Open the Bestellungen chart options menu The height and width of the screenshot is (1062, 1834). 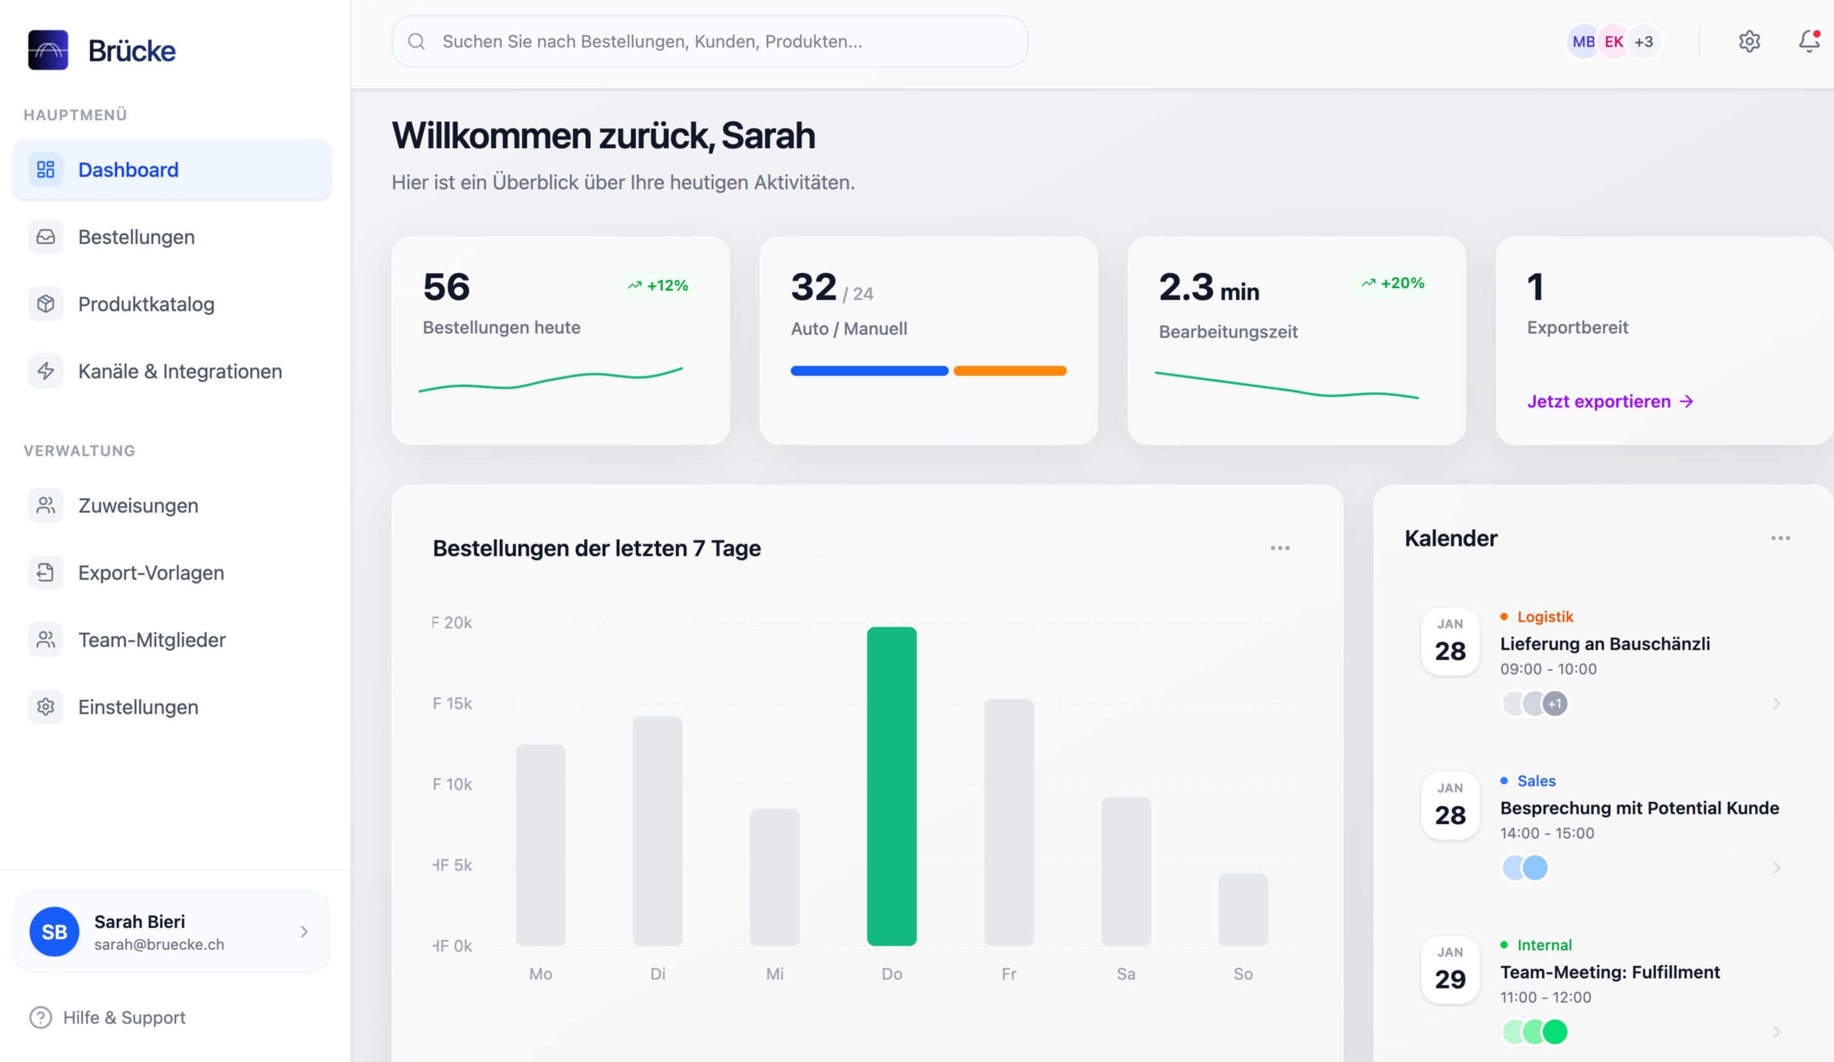(x=1279, y=548)
